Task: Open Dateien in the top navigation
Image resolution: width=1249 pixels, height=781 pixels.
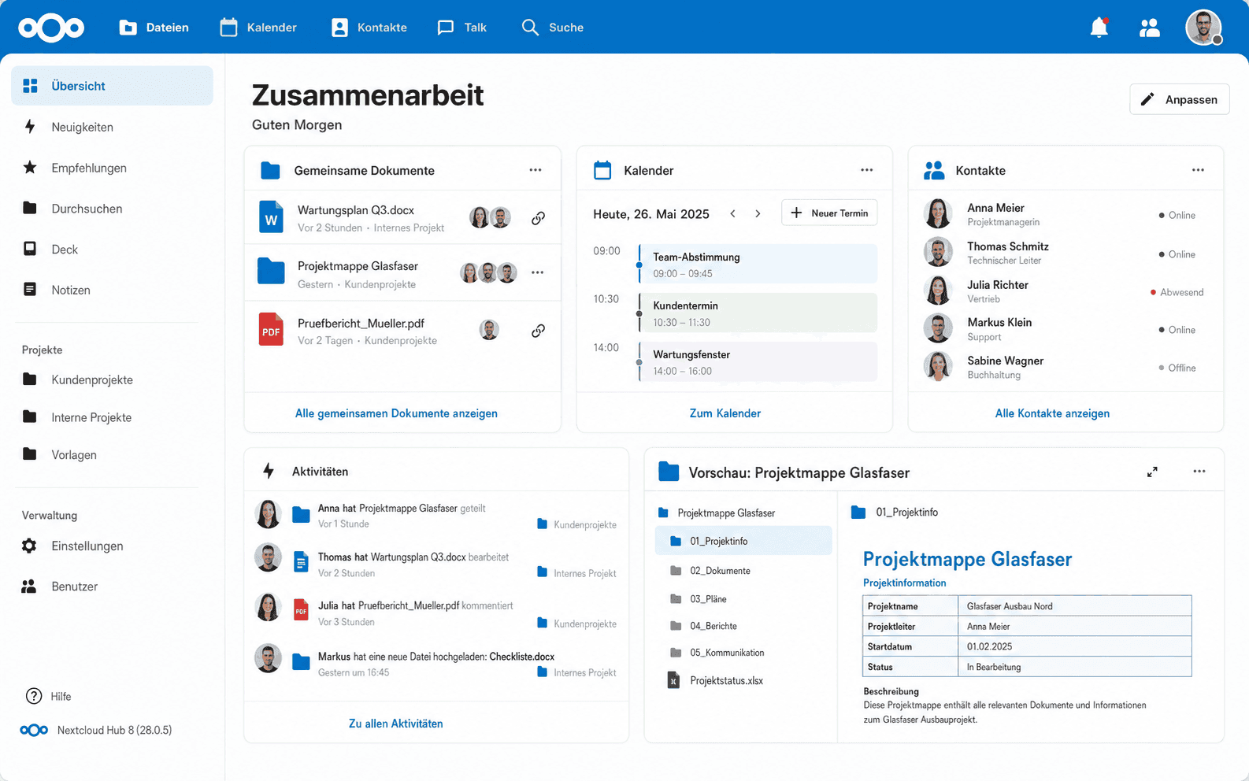Action: coord(154,28)
